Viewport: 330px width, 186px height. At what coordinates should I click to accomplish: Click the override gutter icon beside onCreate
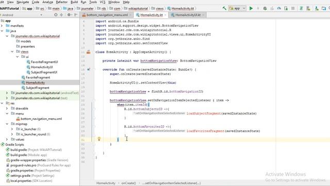click(x=89, y=69)
